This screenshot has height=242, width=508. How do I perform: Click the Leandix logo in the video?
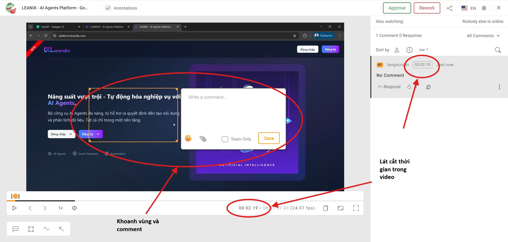(57, 50)
